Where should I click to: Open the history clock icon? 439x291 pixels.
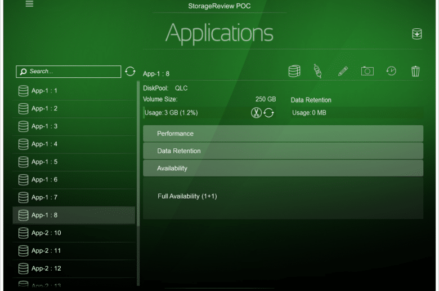391,71
